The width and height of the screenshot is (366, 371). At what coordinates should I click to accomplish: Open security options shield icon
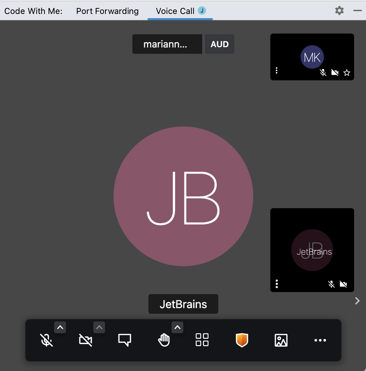point(242,340)
